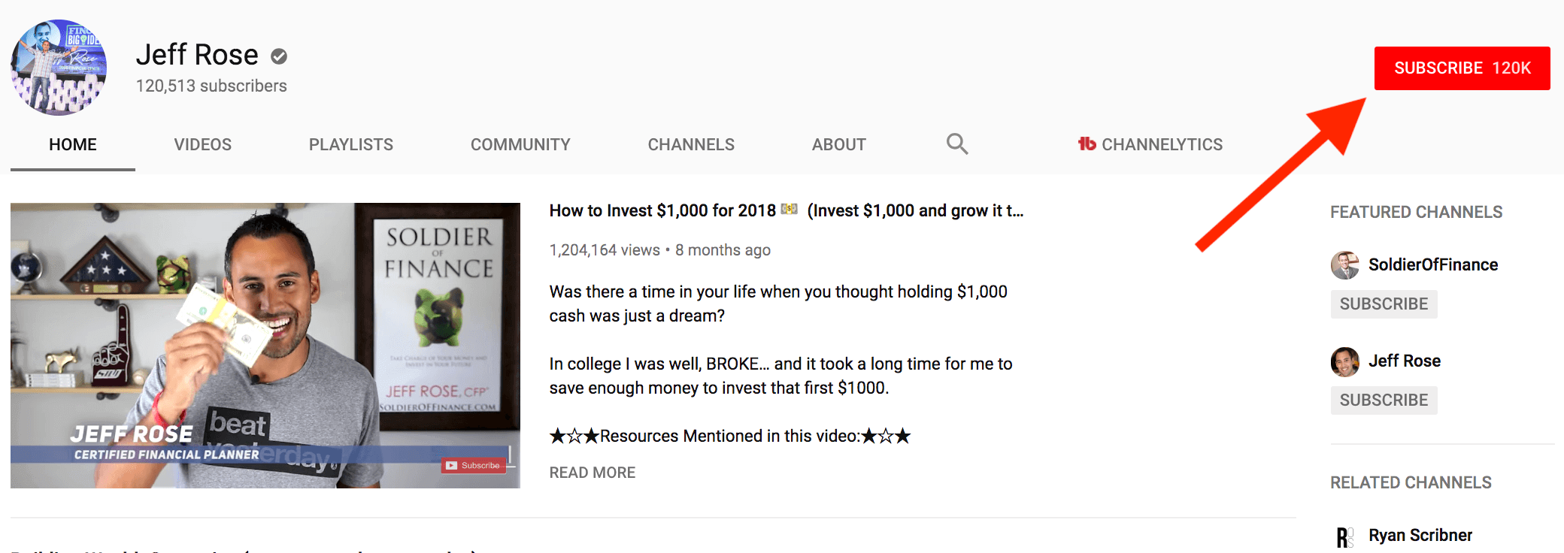Open the CHANNELS tab
The width and height of the screenshot is (1564, 553).
(x=691, y=144)
